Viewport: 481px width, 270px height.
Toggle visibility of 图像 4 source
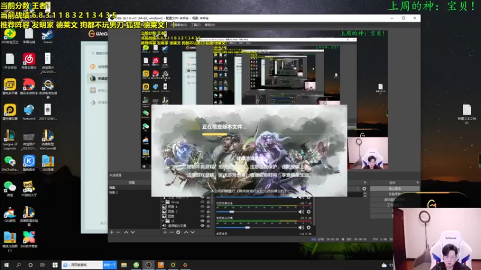pos(202,206)
